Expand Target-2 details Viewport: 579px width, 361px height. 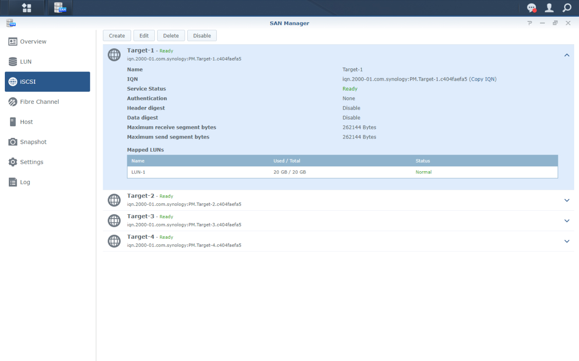tap(567, 200)
